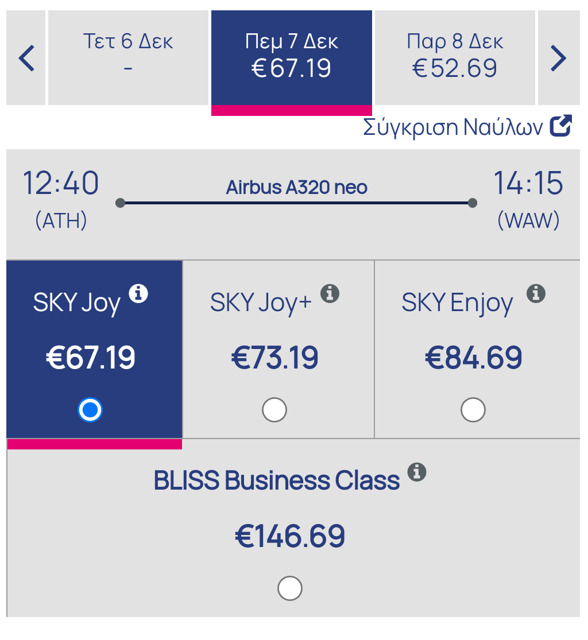Click the €84.69 SKY Enjoy fare price
The width and height of the screenshot is (588, 640).
[473, 358]
